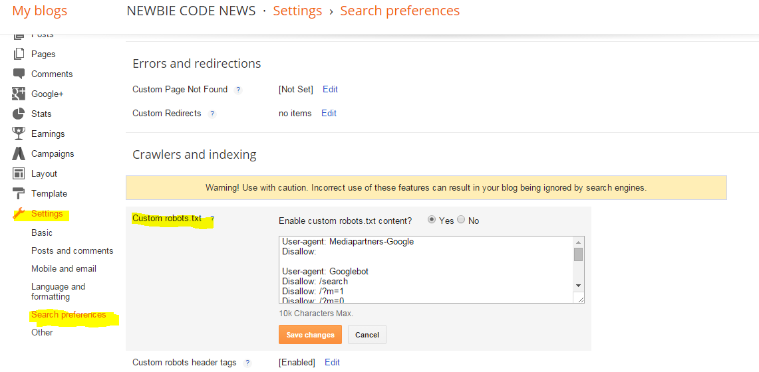Image resolution: width=759 pixels, height=372 pixels.
Task: Click the down arrow of robots.txt textarea scrollbar
Action: pyautogui.click(x=579, y=286)
